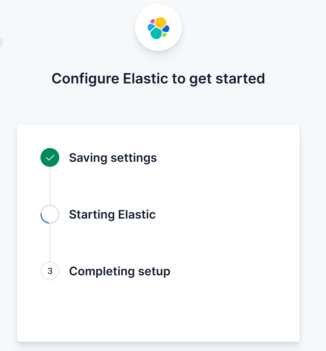Click the light blue blob in Elastic logo
Viewport: 326px width, 351px height.
pos(151,27)
